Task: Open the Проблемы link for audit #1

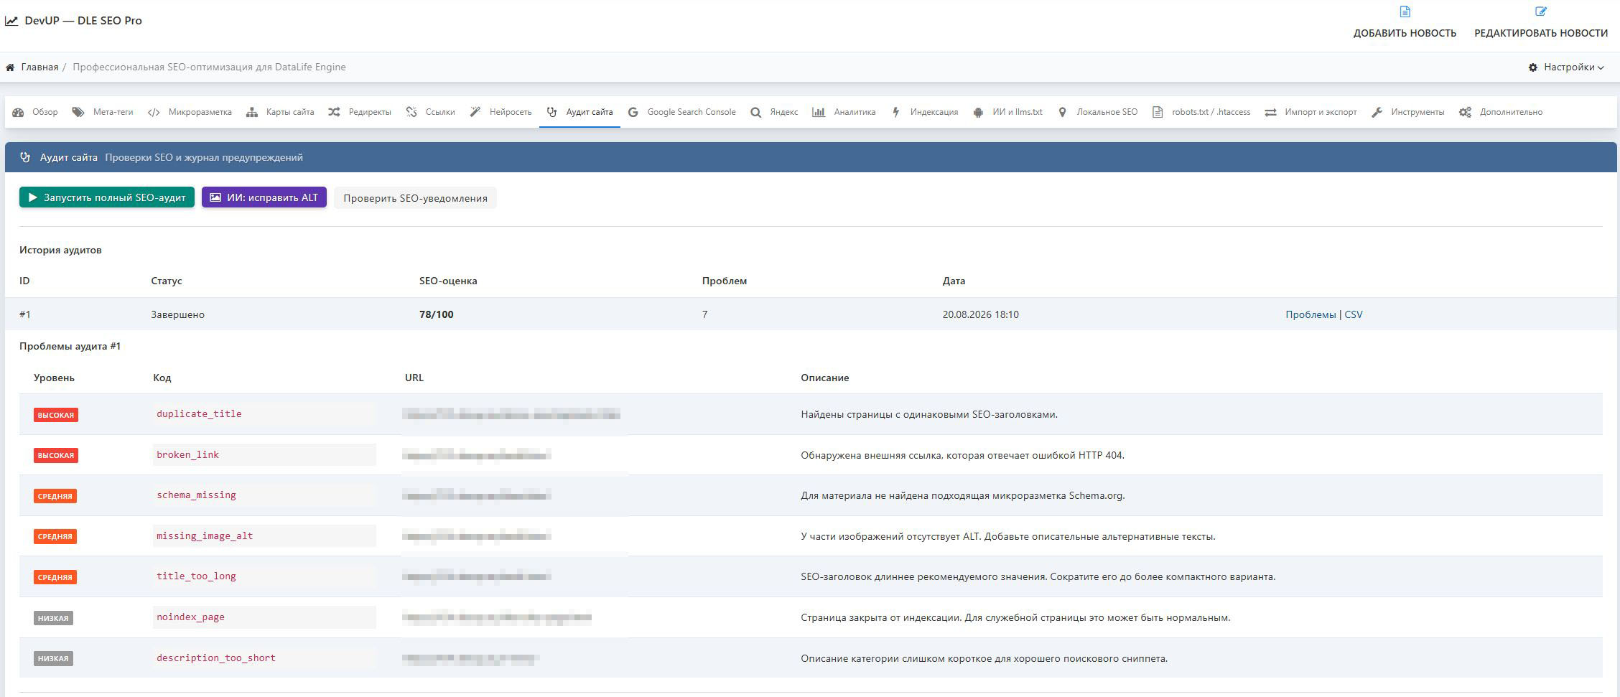Action: coord(1311,315)
